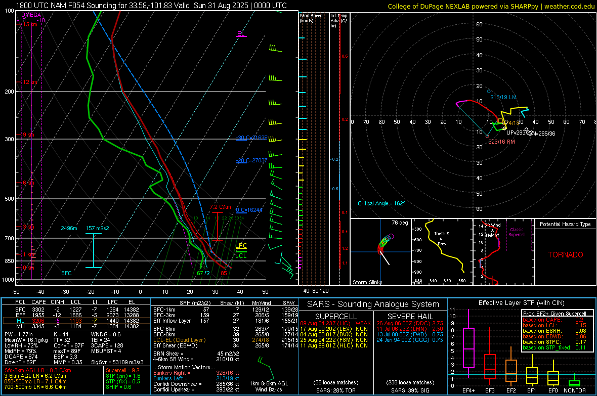Click the Bunkers Right = 326/16 kt entry
Screen dimensions: 597x396
click(196, 373)
